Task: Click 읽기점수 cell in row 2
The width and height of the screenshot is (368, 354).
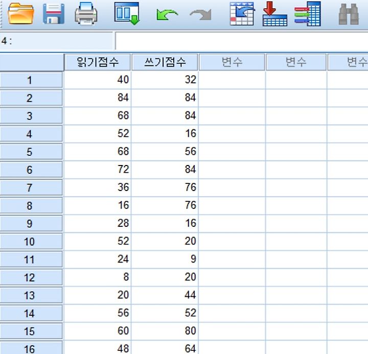Action: pos(98,98)
